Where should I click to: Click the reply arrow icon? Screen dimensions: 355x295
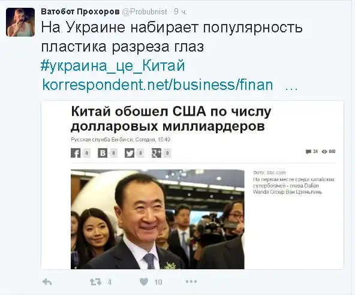(47, 282)
